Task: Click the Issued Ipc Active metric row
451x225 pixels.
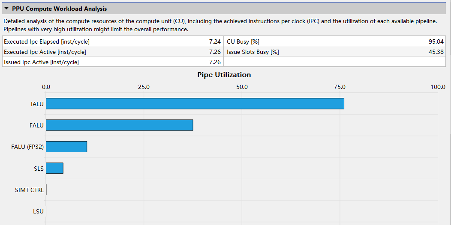Action: coord(112,62)
